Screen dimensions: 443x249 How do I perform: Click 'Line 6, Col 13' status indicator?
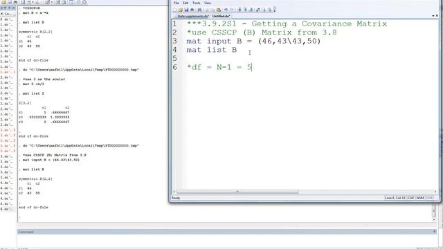tap(395, 198)
